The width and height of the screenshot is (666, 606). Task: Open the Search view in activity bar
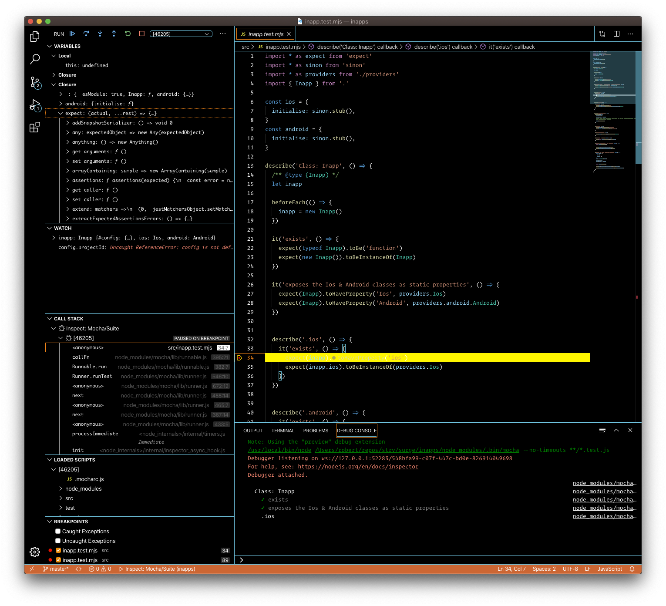35,59
